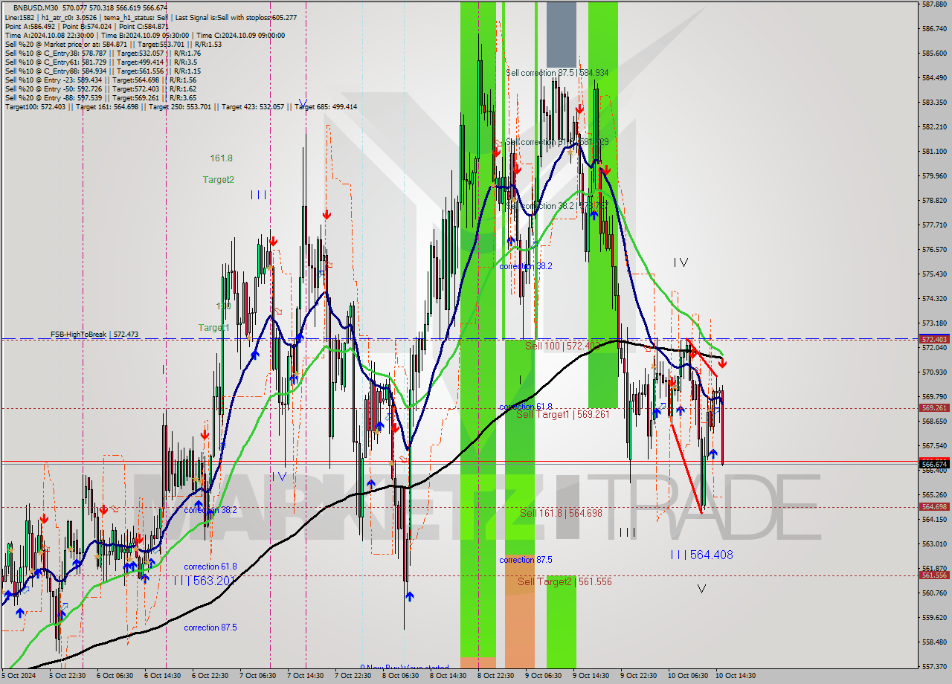
Task: Click the 'Sell %20 @ Entry -88' line
Action: 100,97
